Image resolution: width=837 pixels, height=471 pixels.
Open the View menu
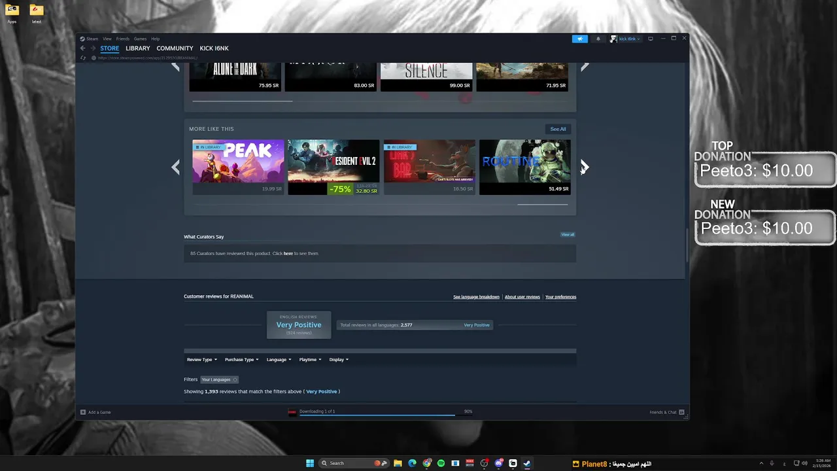click(x=107, y=39)
